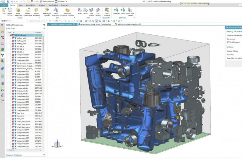Screen dimensions: 242x161
Task: Click the Add component icon
Action: coord(4,10)
